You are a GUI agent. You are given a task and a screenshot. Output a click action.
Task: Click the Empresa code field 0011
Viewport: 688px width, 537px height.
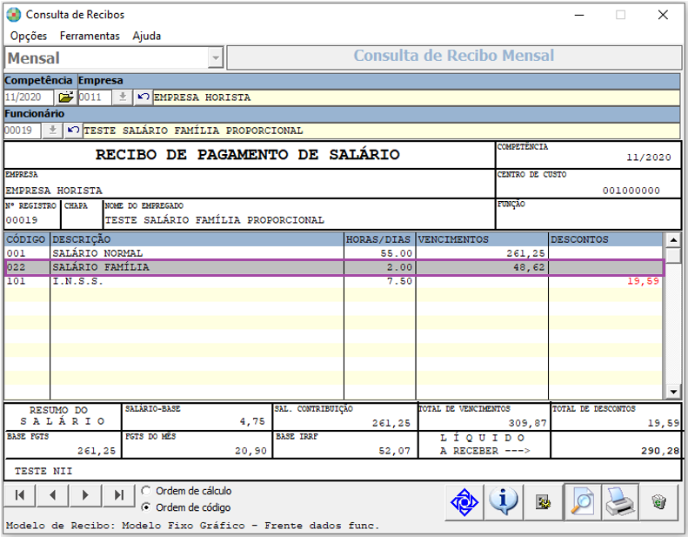pos(95,97)
